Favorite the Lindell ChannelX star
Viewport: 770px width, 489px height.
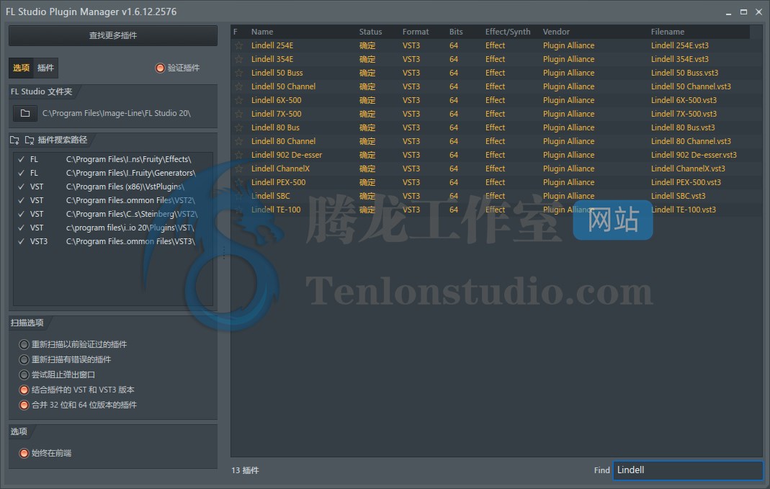coord(239,169)
